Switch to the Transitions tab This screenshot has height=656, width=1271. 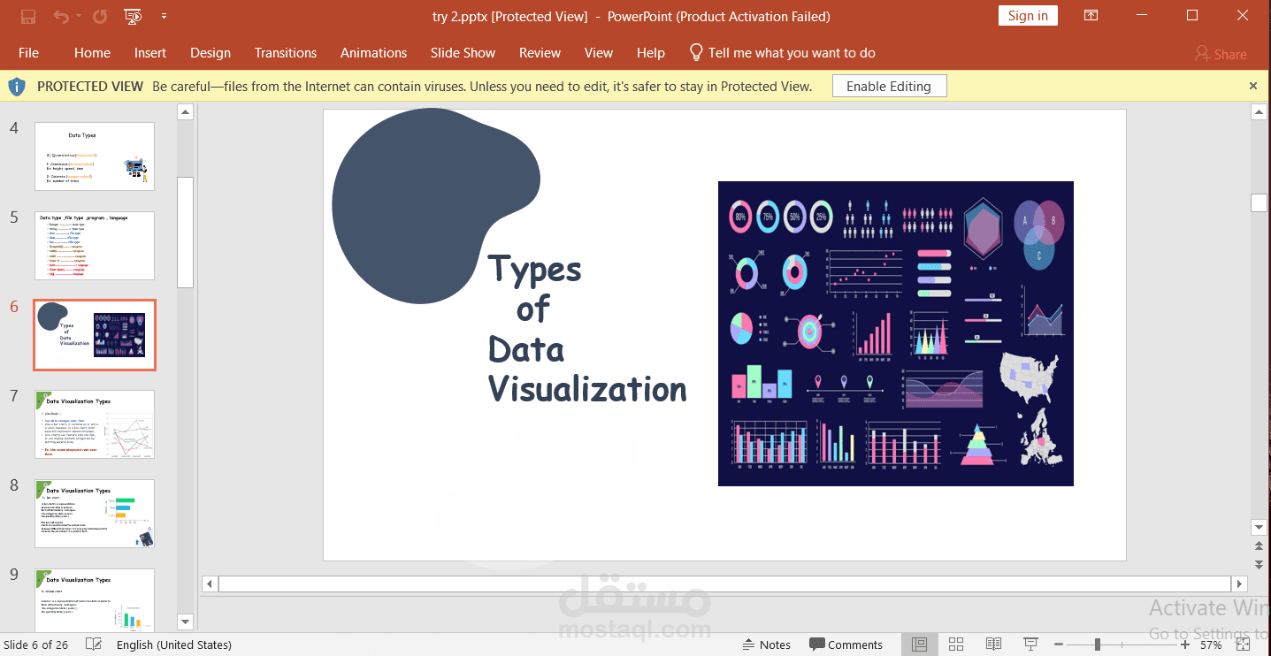[286, 53]
